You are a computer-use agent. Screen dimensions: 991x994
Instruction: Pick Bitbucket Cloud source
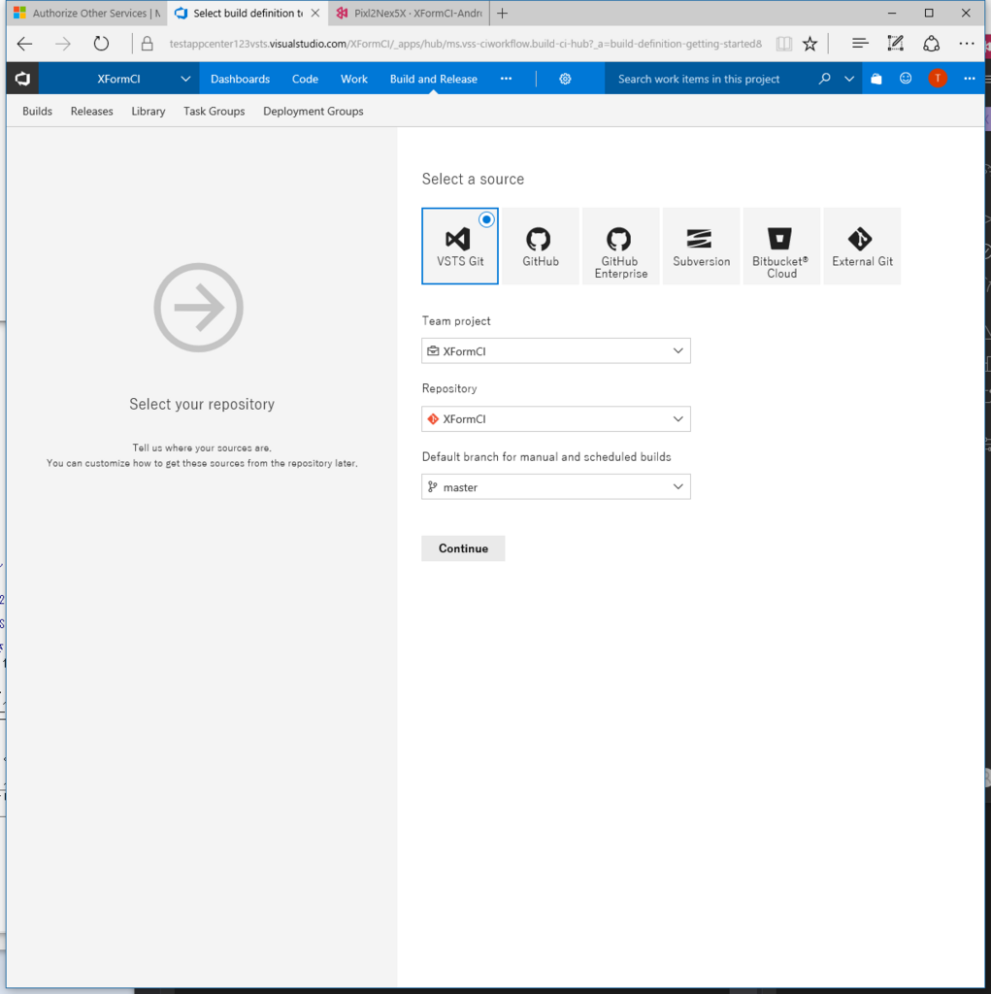(781, 246)
